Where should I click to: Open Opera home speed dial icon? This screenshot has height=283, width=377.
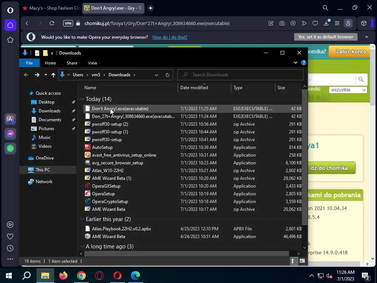[10, 25]
